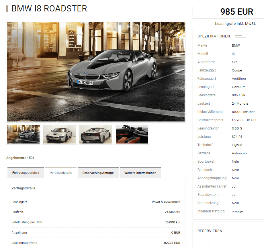Open the Fahrzeugüberblick tab
This screenshot has width=264, height=247.
[26, 172]
